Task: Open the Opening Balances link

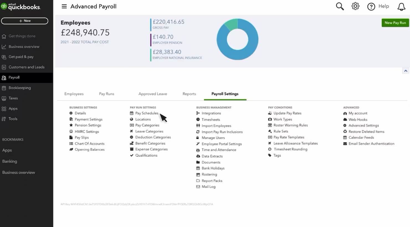Action: point(89,150)
